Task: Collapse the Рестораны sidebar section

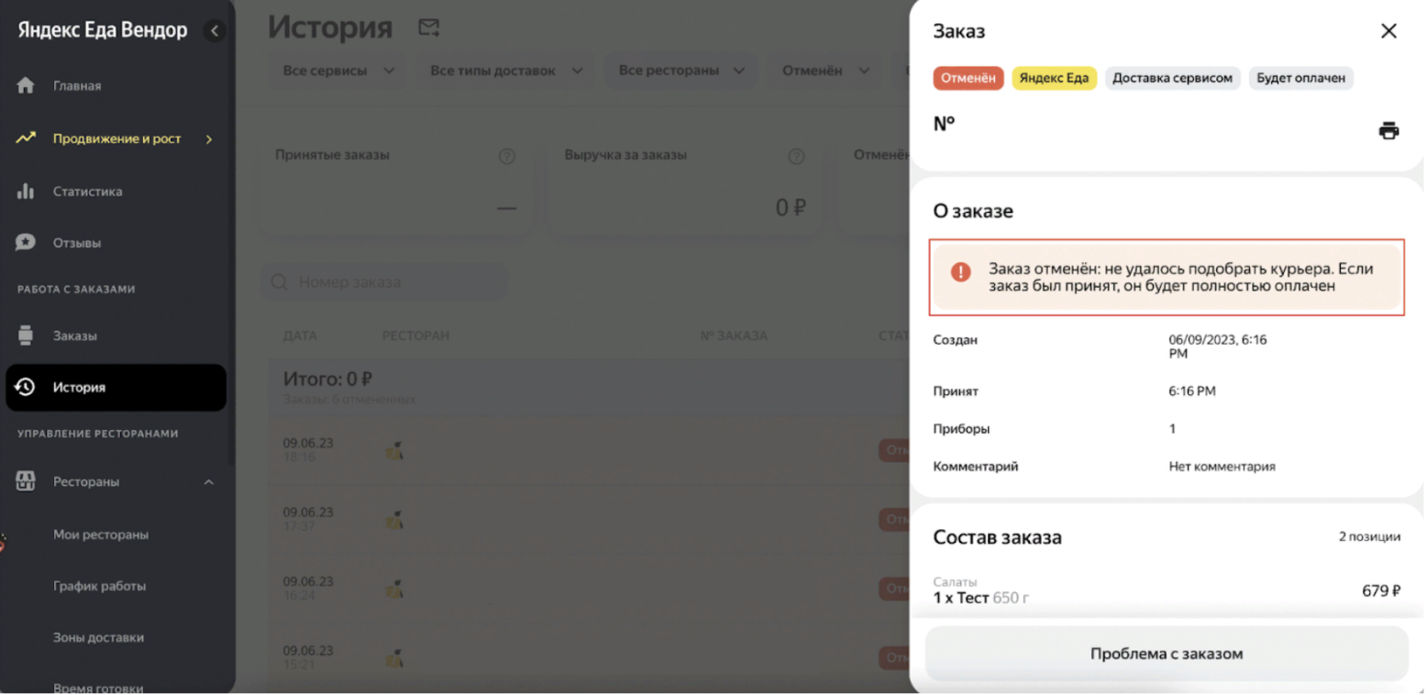Action: 209,481
